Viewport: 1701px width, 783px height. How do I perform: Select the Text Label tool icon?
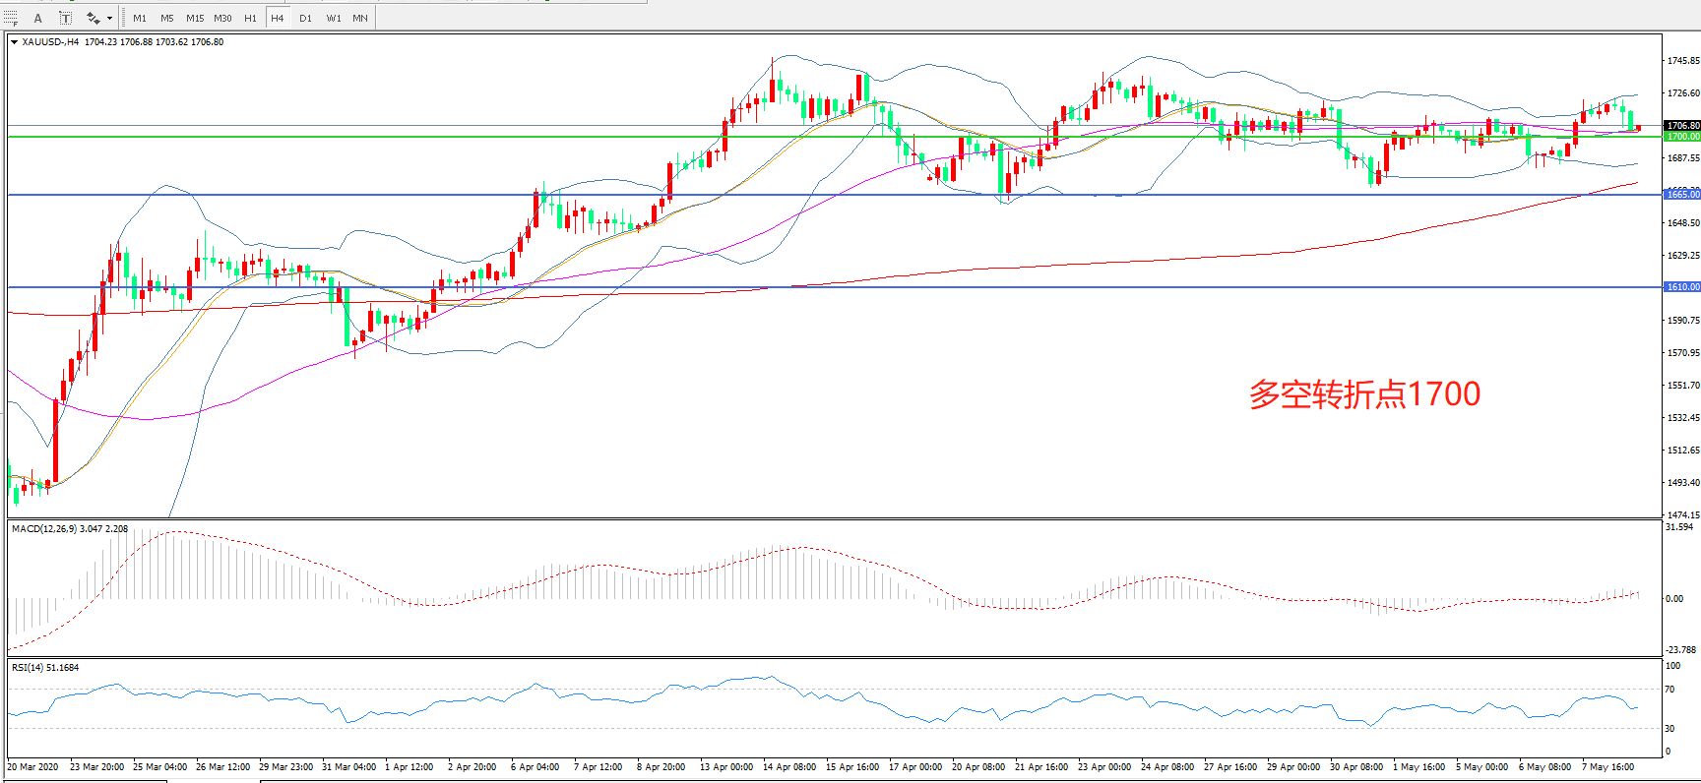[65, 18]
